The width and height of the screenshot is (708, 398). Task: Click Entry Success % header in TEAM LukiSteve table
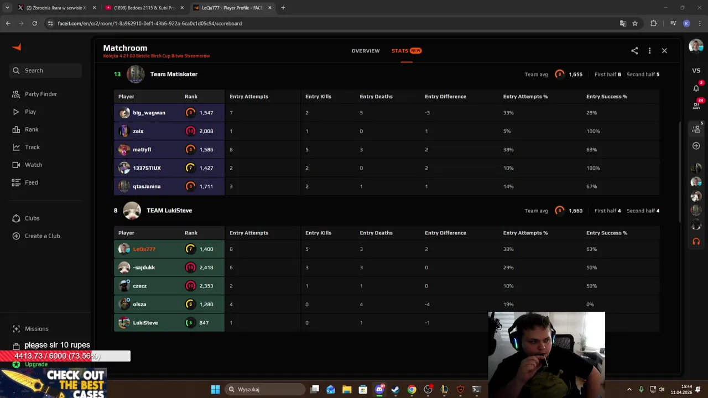click(x=607, y=233)
